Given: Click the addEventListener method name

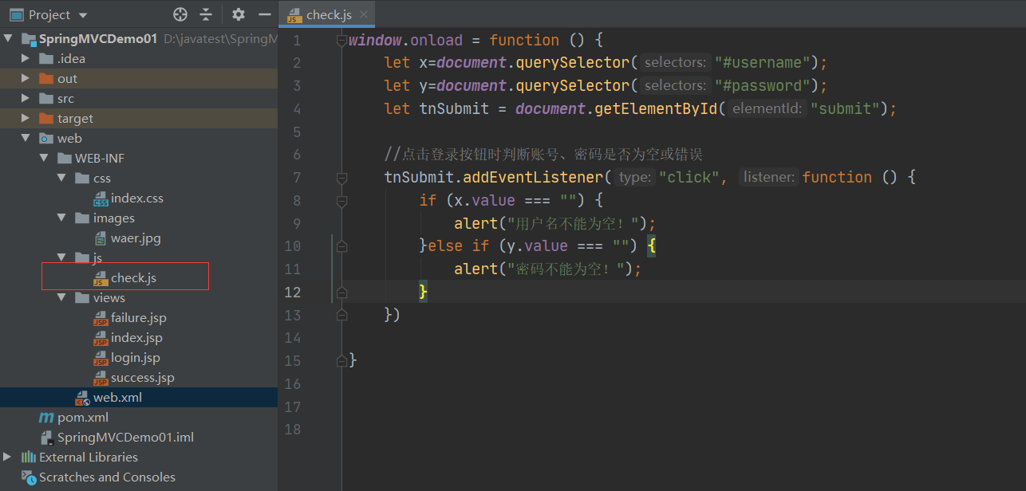Looking at the screenshot, I should pos(532,177).
